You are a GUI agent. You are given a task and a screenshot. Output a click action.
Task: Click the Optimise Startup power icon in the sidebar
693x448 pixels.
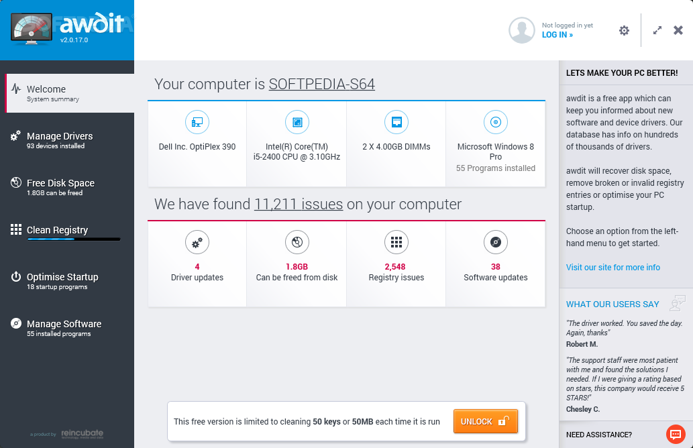pyautogui.click(x=16, y=276)
